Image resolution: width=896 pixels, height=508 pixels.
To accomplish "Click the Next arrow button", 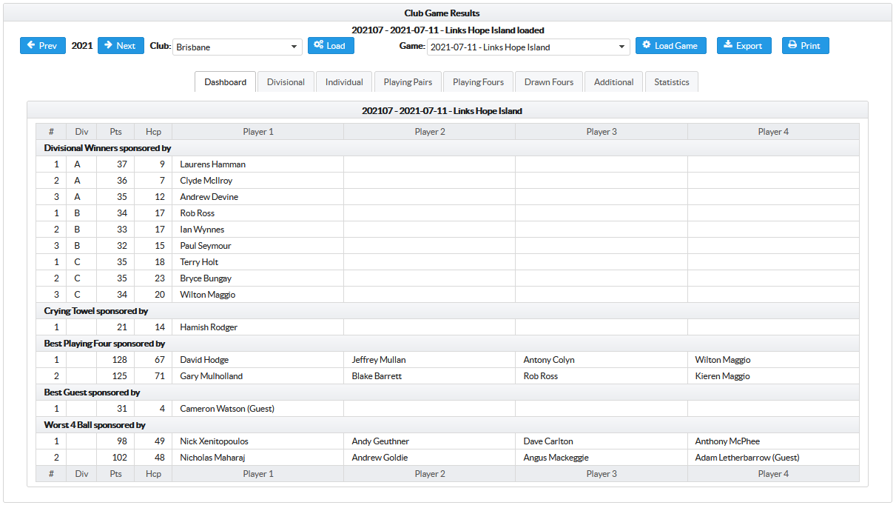I will [x=121, y=46].
